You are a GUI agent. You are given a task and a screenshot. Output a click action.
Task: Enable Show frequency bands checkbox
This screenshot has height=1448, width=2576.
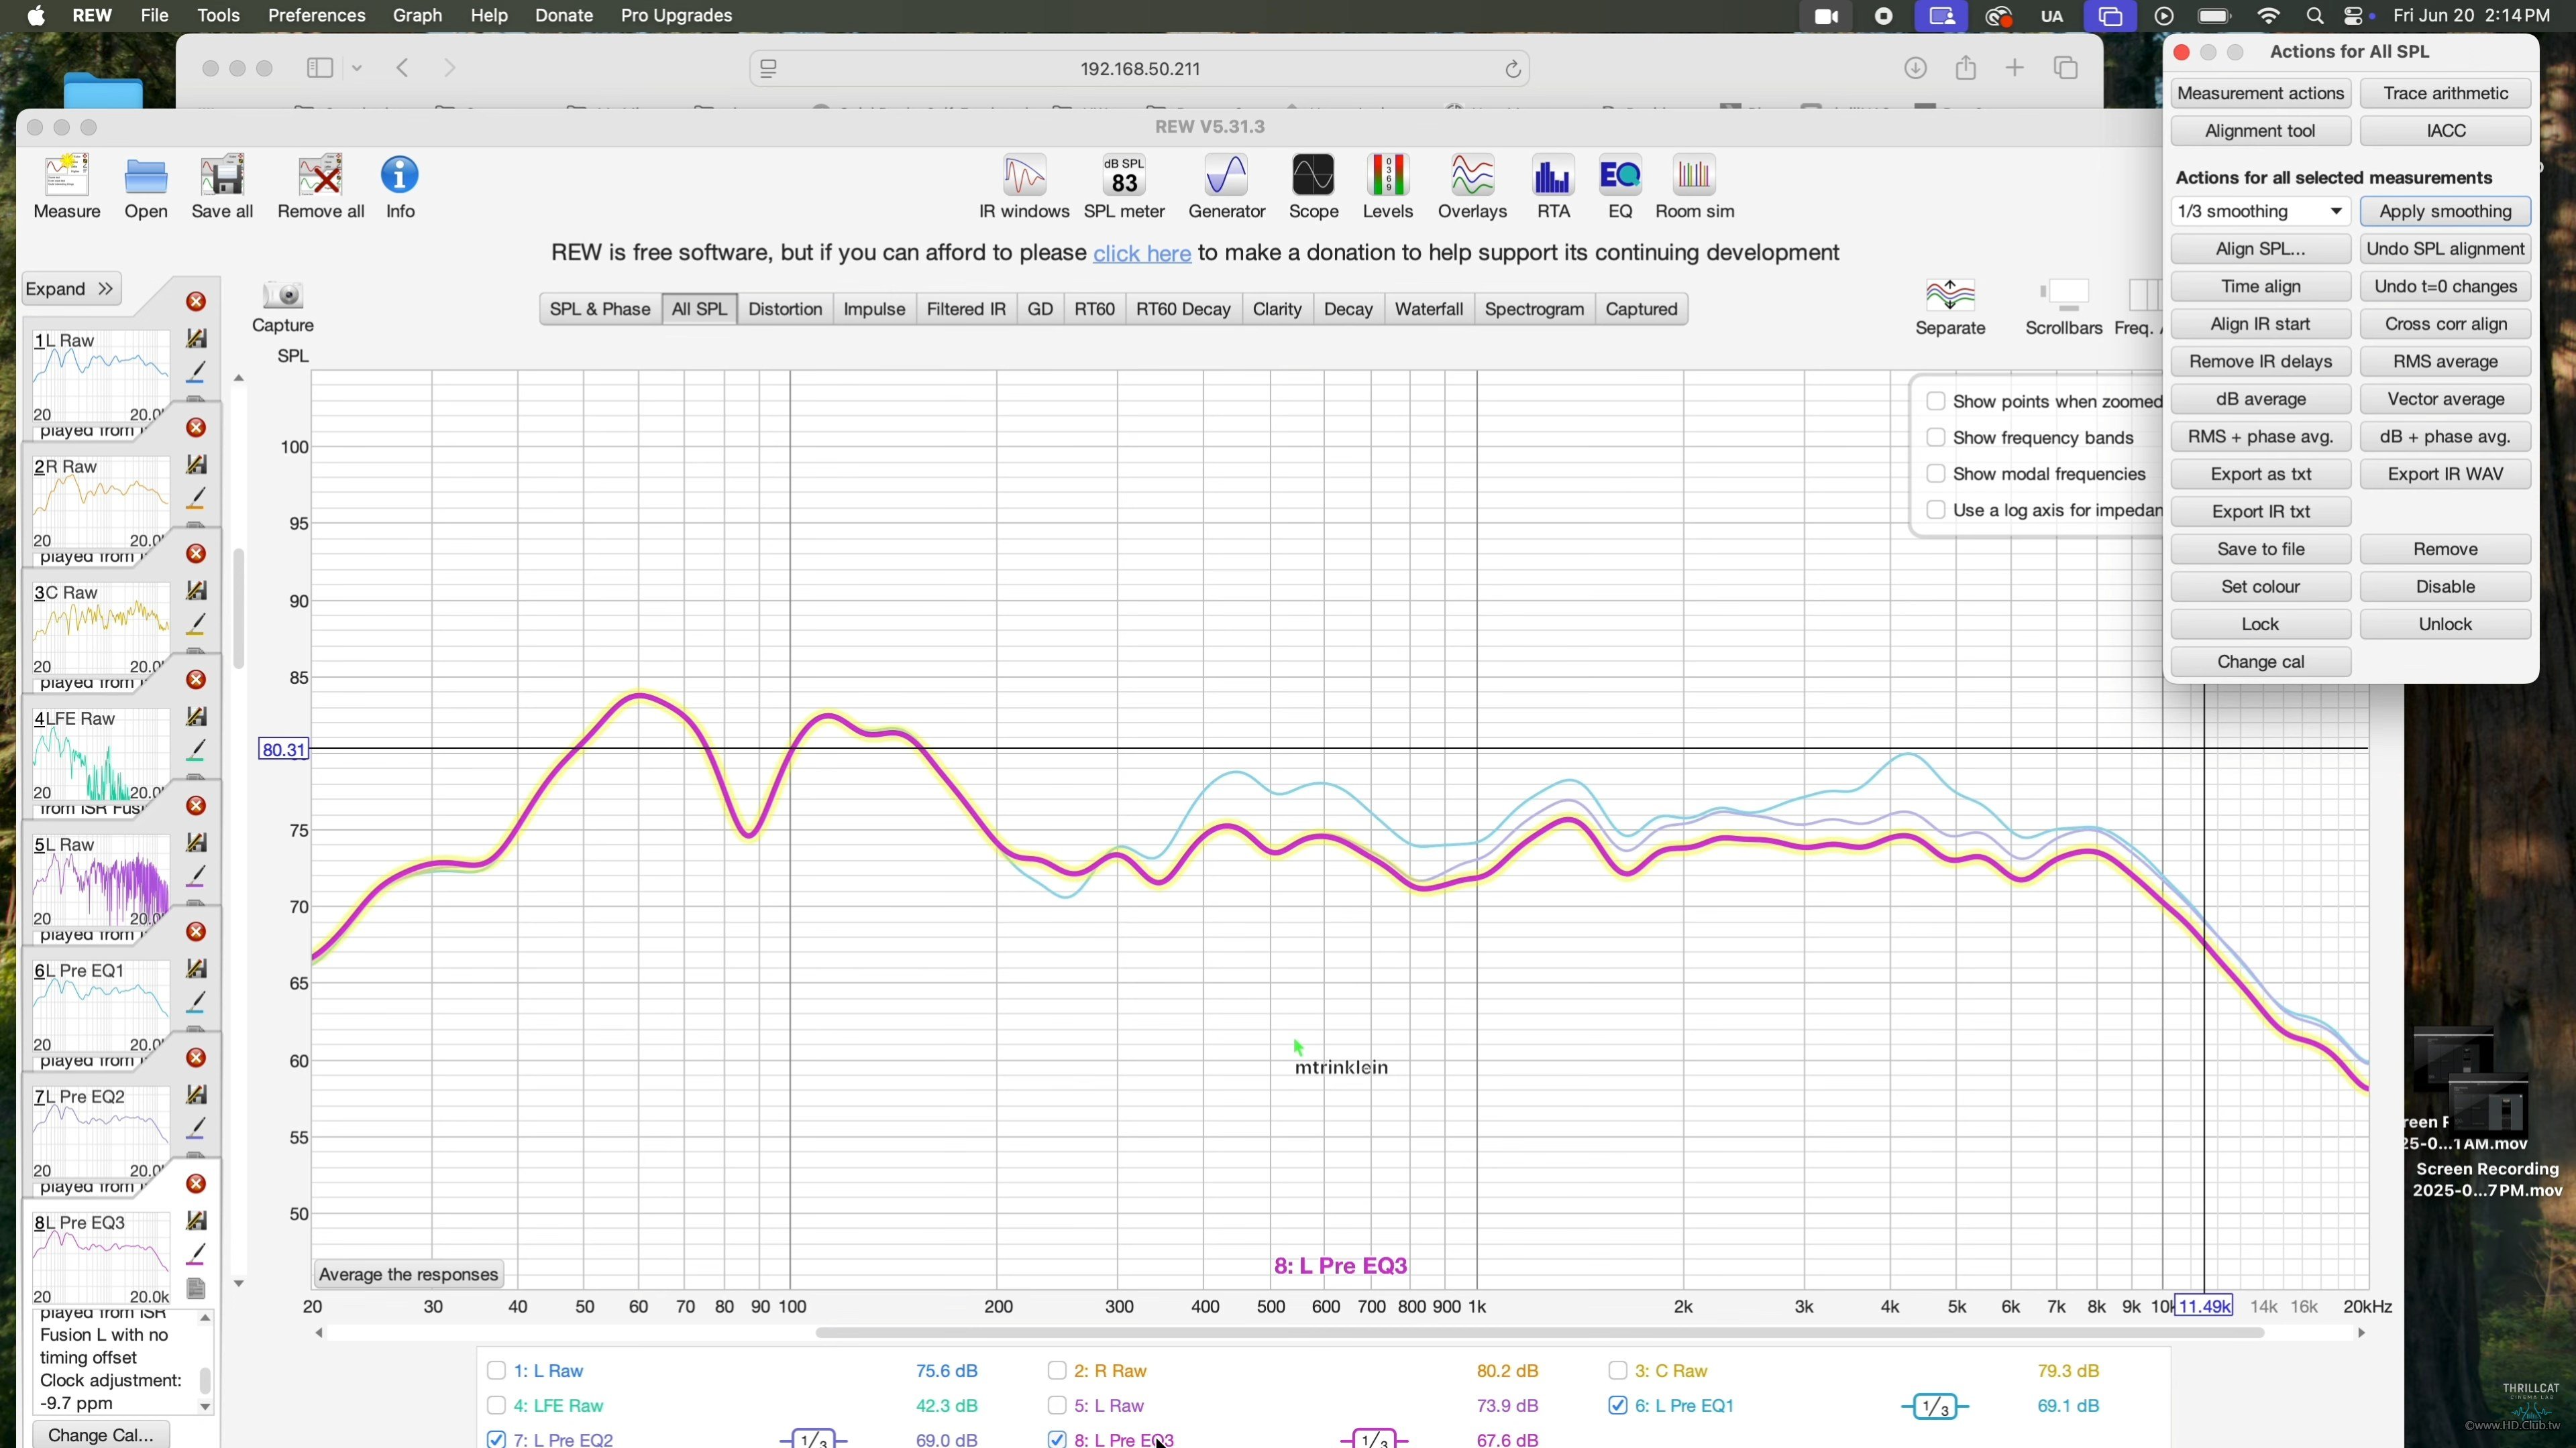point(1936,438)
